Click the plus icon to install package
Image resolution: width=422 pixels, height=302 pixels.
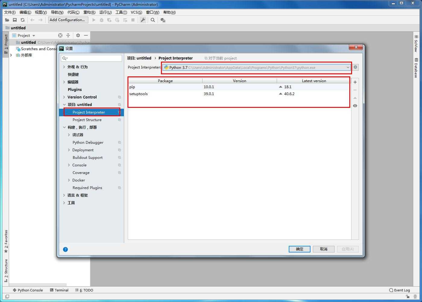(x=355, y=82)
